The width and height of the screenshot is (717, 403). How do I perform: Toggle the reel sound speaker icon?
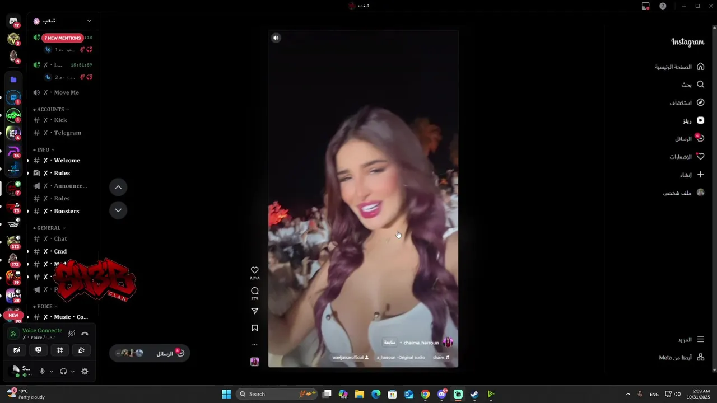pyautogui.click(x=276, y=38)
